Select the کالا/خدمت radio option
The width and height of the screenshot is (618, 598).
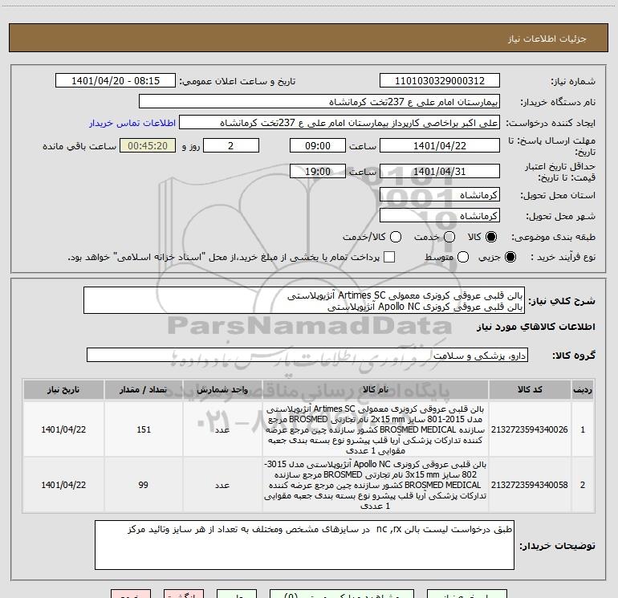coord(396,237)
